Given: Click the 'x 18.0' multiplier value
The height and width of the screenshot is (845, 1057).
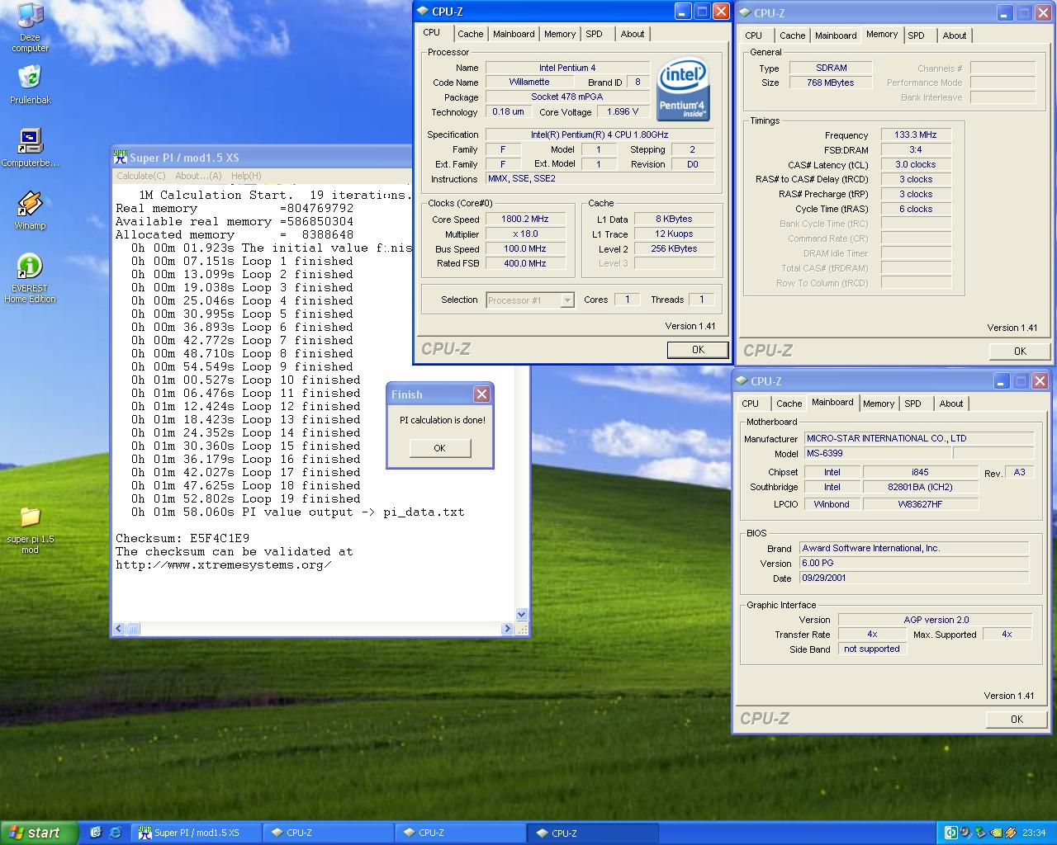Looking at the screenshot, I should (525, 234).
